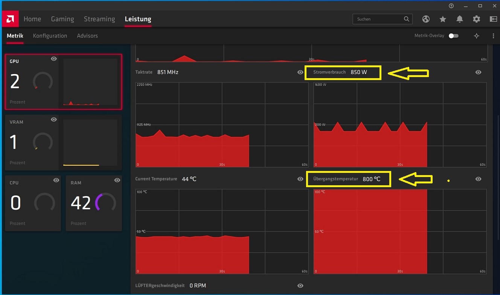
Task: Click the sidebar collapse icon top right
Action: (493, 19)
